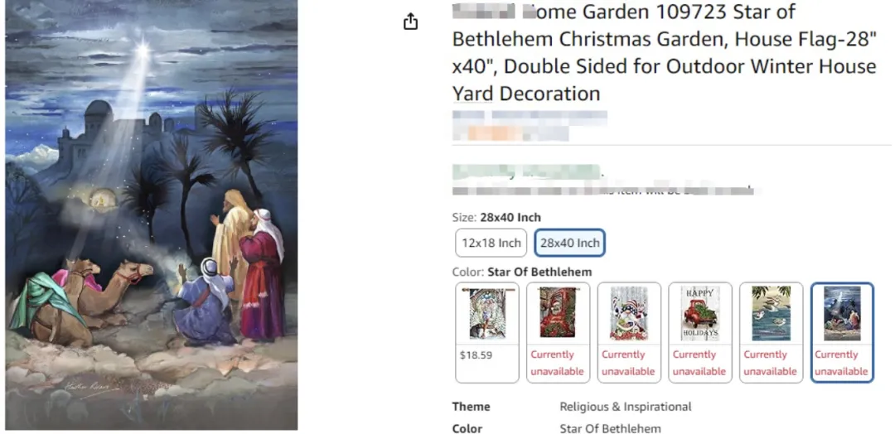Click the 'Size: 28x40 Inch' label
Viewport: 895px width, 434px height.
point(496,217)
